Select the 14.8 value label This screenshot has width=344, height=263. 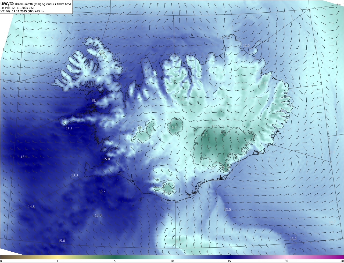(x=31, y=207)
